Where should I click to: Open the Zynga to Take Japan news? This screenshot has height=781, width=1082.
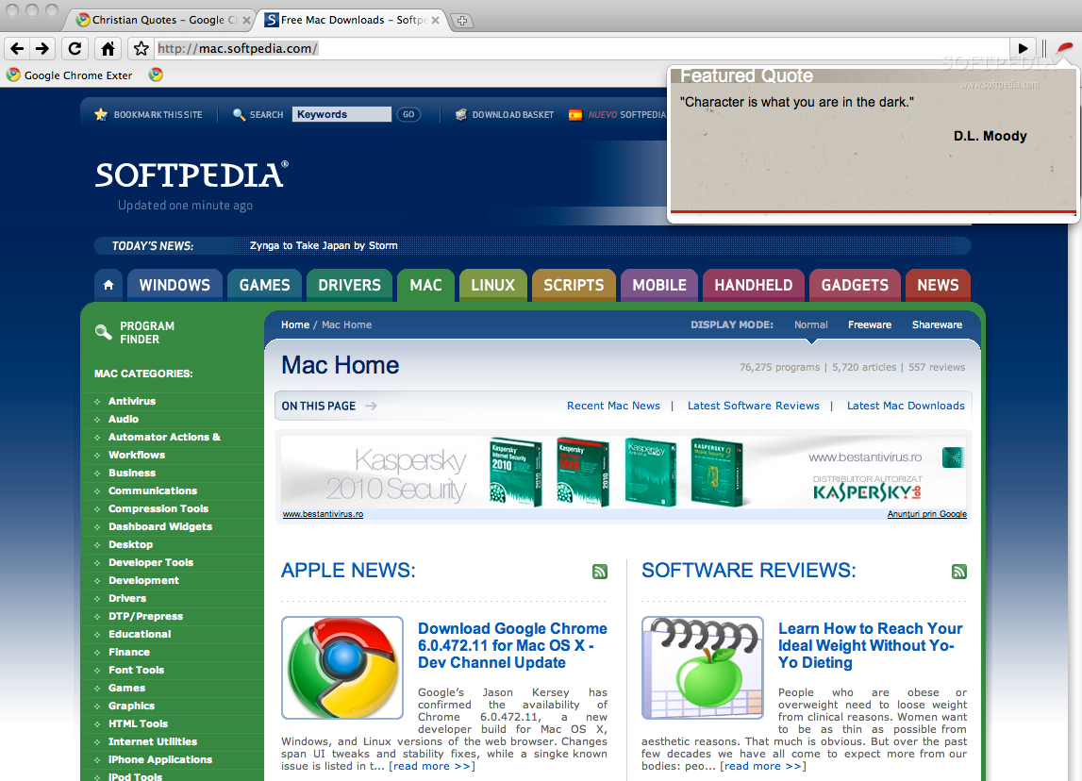[x=324, y=245]
